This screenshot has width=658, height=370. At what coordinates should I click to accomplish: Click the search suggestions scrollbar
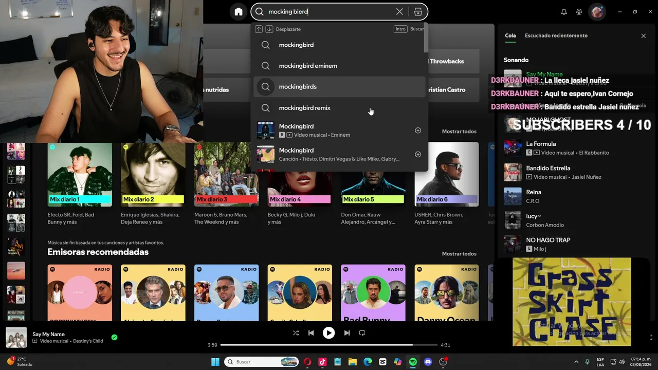426,38
